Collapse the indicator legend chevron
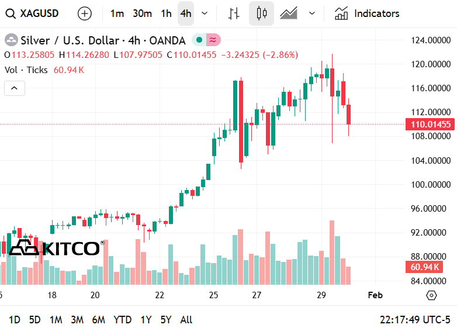The image size is (457, 328). tap(15, 88)
